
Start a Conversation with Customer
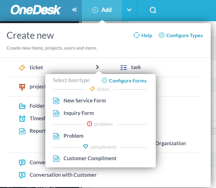coord(63,175)
